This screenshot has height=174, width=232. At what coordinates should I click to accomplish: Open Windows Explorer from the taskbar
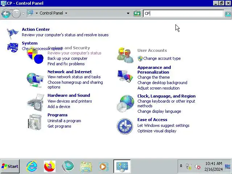pos(86,167)
